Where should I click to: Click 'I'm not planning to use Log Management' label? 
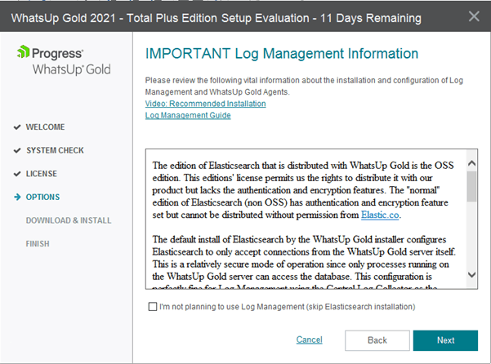[287, 306]
